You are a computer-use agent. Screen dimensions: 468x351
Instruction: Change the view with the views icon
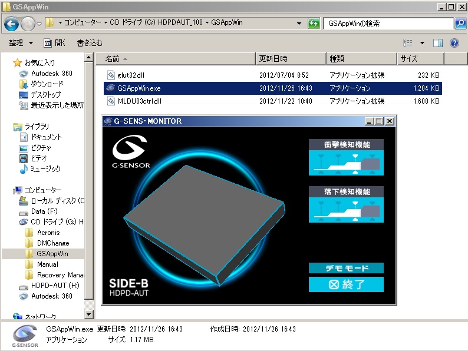point(408,43)
